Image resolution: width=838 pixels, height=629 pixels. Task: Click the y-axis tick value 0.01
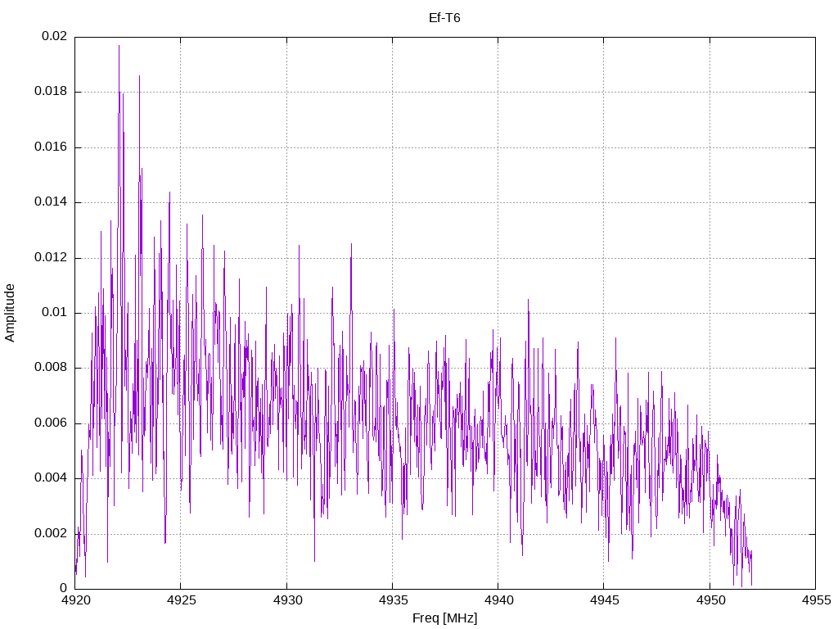point(55,312)
